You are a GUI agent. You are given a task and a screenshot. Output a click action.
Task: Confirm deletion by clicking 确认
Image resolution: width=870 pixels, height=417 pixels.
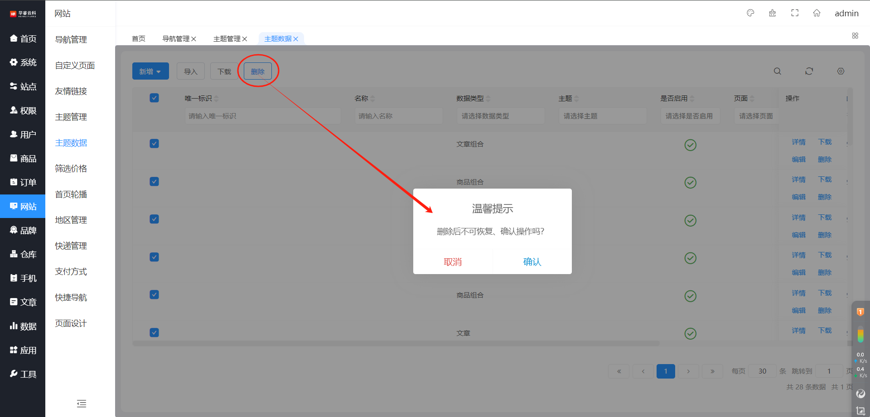(532, 262)
